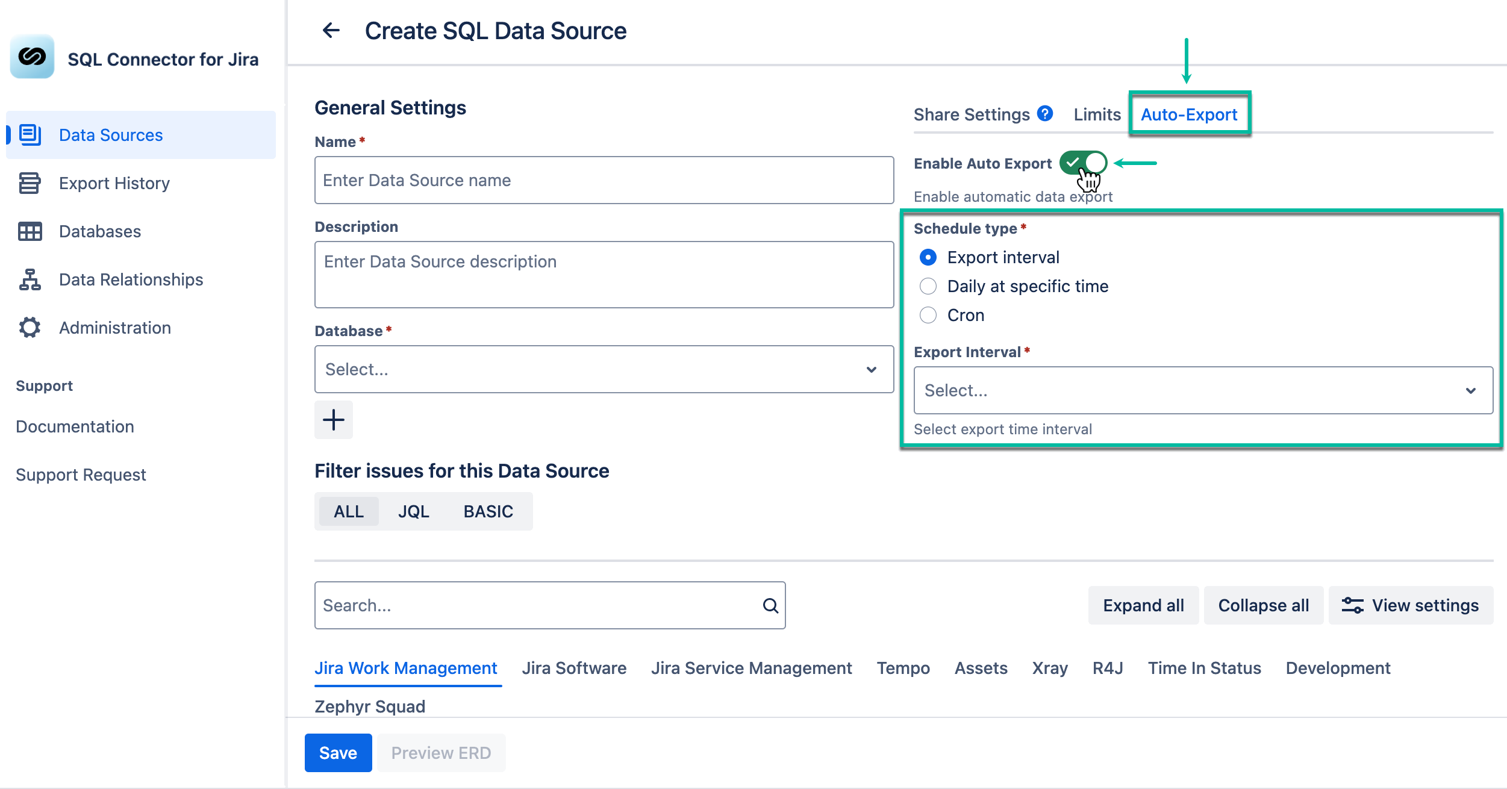The image size is (1507, 789).
Task: Open the Jira Software tab
Action: pyautogui.click(x=574, y=668)
